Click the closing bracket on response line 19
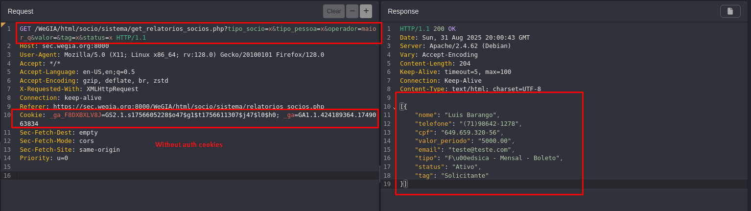Viewport: 751px width, 211px height. point(405,184)
